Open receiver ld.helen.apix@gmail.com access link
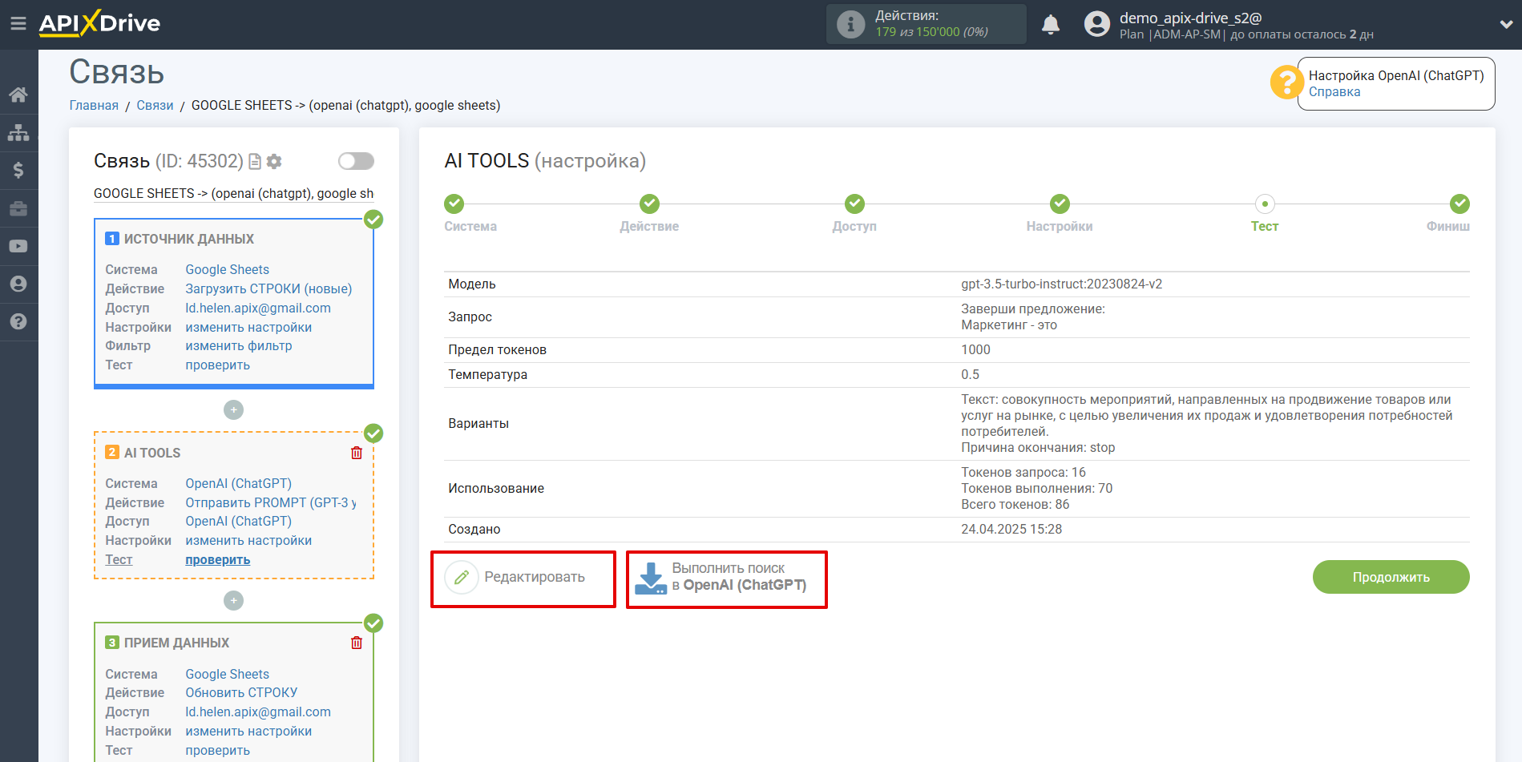The image size is (1522, 762). pos(258,712)
